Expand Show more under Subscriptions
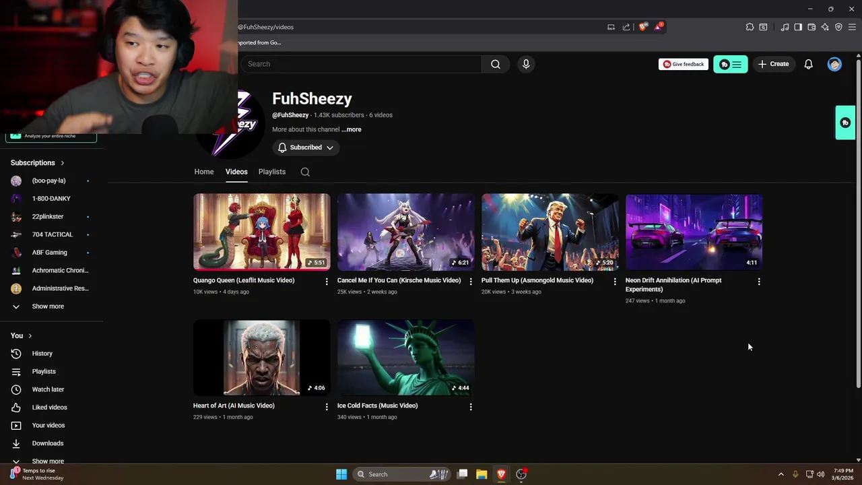 pos(48,306)
